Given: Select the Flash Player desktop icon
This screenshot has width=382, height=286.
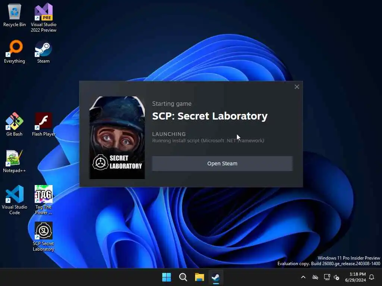Looking at the screenshot, I should coord(43,124).
